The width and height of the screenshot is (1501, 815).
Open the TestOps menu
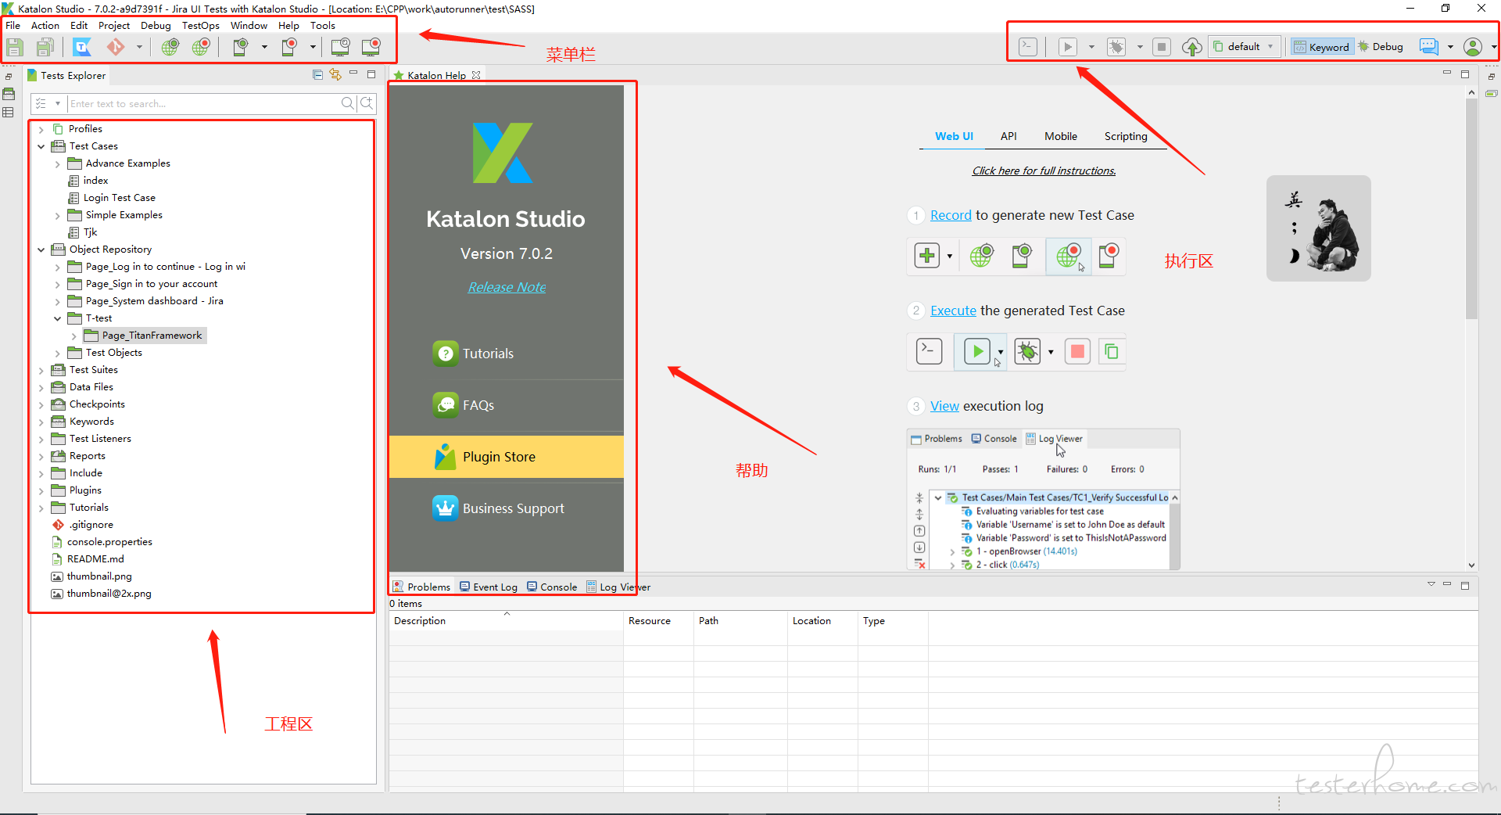coord(201,26)
